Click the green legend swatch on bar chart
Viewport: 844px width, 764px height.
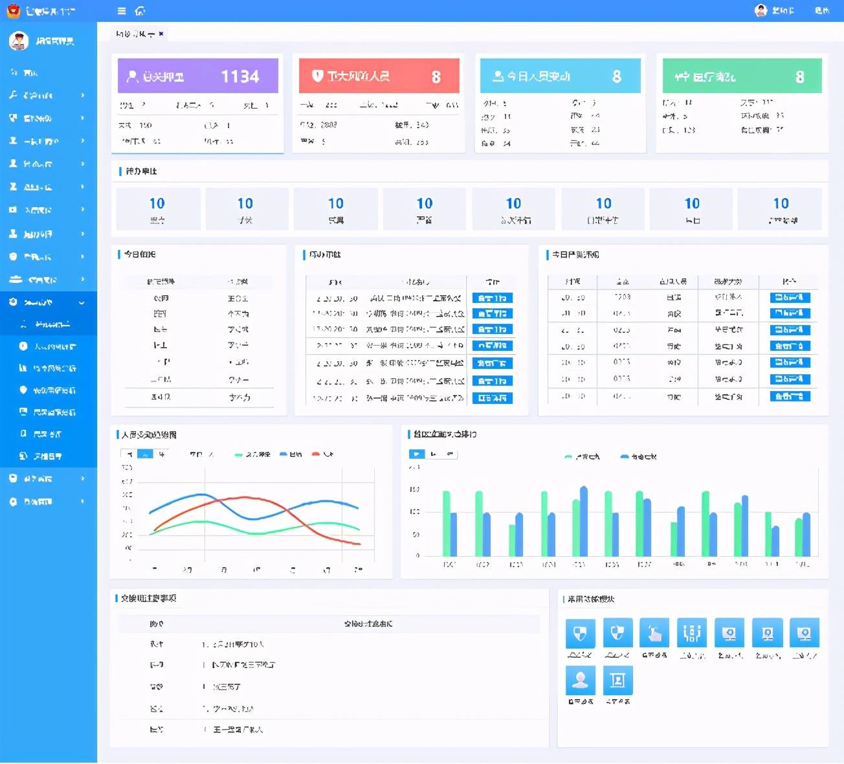point(569,457)
